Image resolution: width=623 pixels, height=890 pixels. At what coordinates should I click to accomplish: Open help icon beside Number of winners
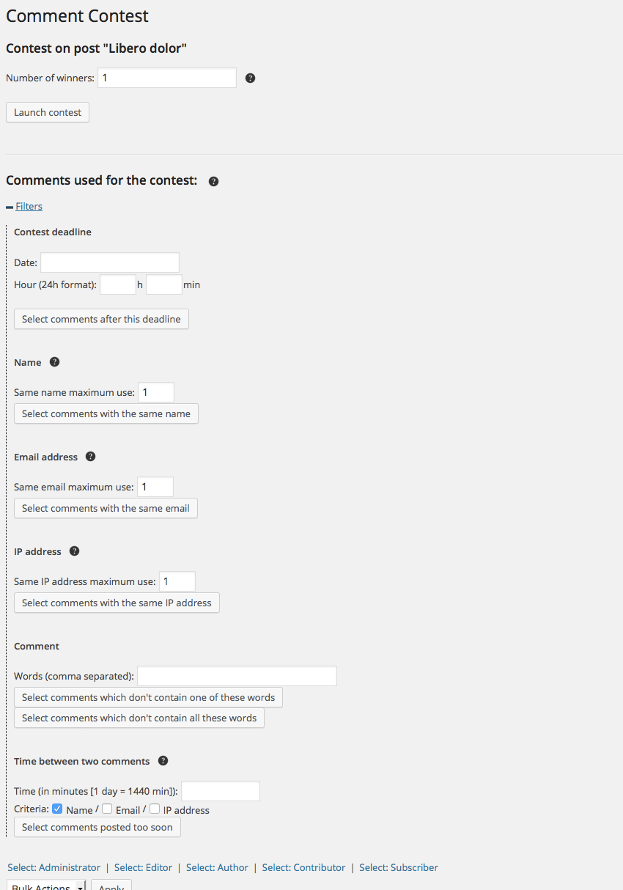click(250, 78)
